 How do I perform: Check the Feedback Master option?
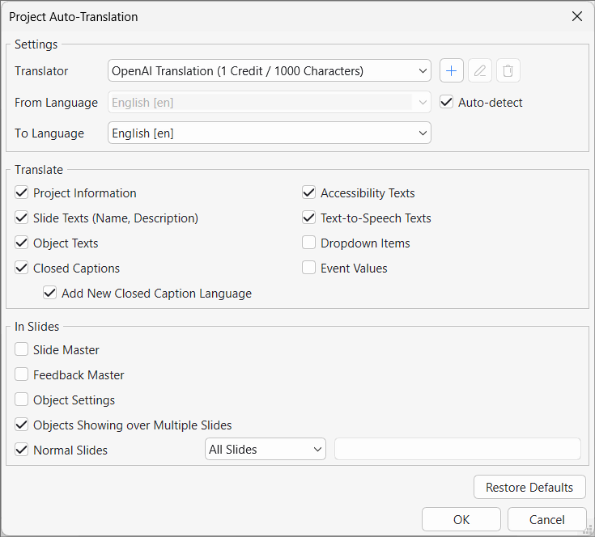coord(22,375)
